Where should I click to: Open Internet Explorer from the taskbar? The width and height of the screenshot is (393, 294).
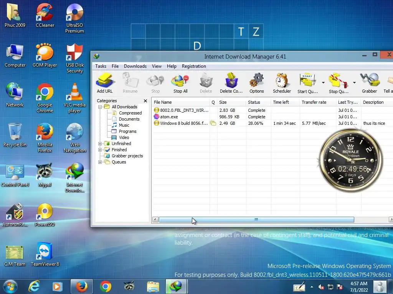34,286
